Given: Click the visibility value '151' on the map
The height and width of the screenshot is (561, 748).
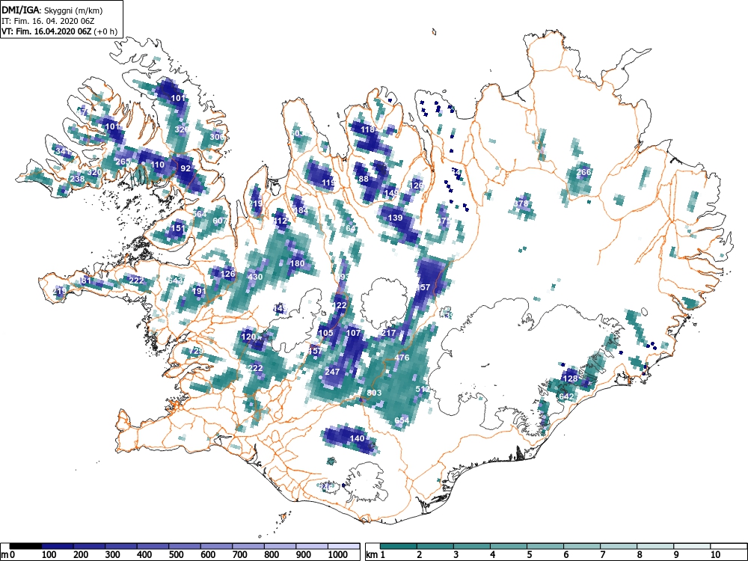Looking at the screenshot, I should (178, 228).
